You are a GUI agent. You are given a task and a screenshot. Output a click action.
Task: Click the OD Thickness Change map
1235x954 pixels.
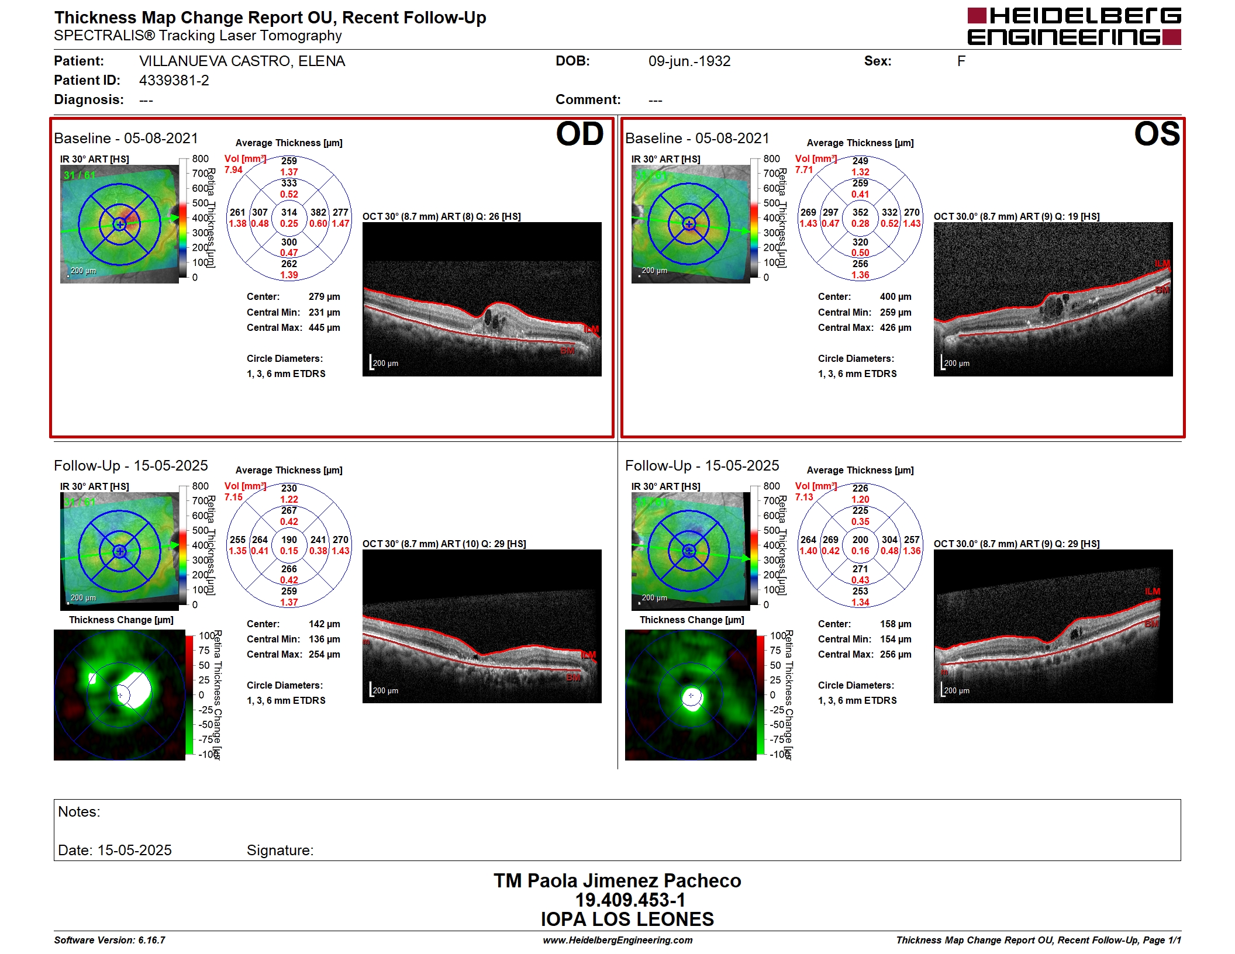(119, 695)
